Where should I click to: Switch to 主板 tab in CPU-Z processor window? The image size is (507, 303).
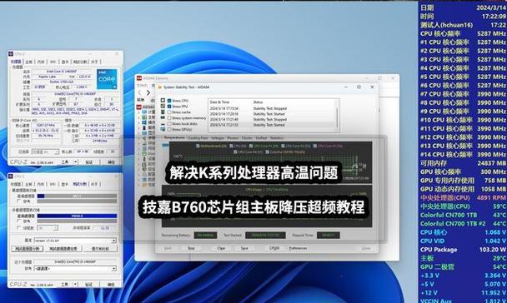29,62
